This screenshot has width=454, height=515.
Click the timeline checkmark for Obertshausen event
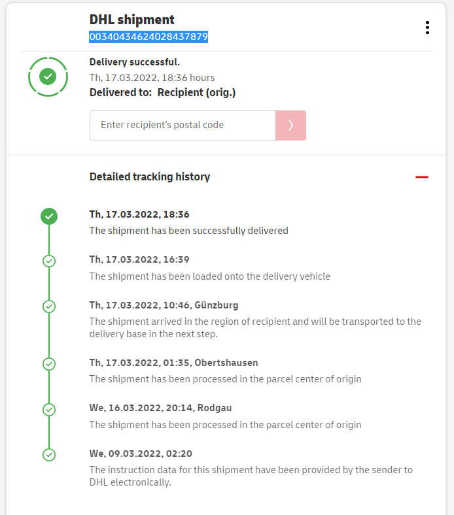[x=49, y=363]
